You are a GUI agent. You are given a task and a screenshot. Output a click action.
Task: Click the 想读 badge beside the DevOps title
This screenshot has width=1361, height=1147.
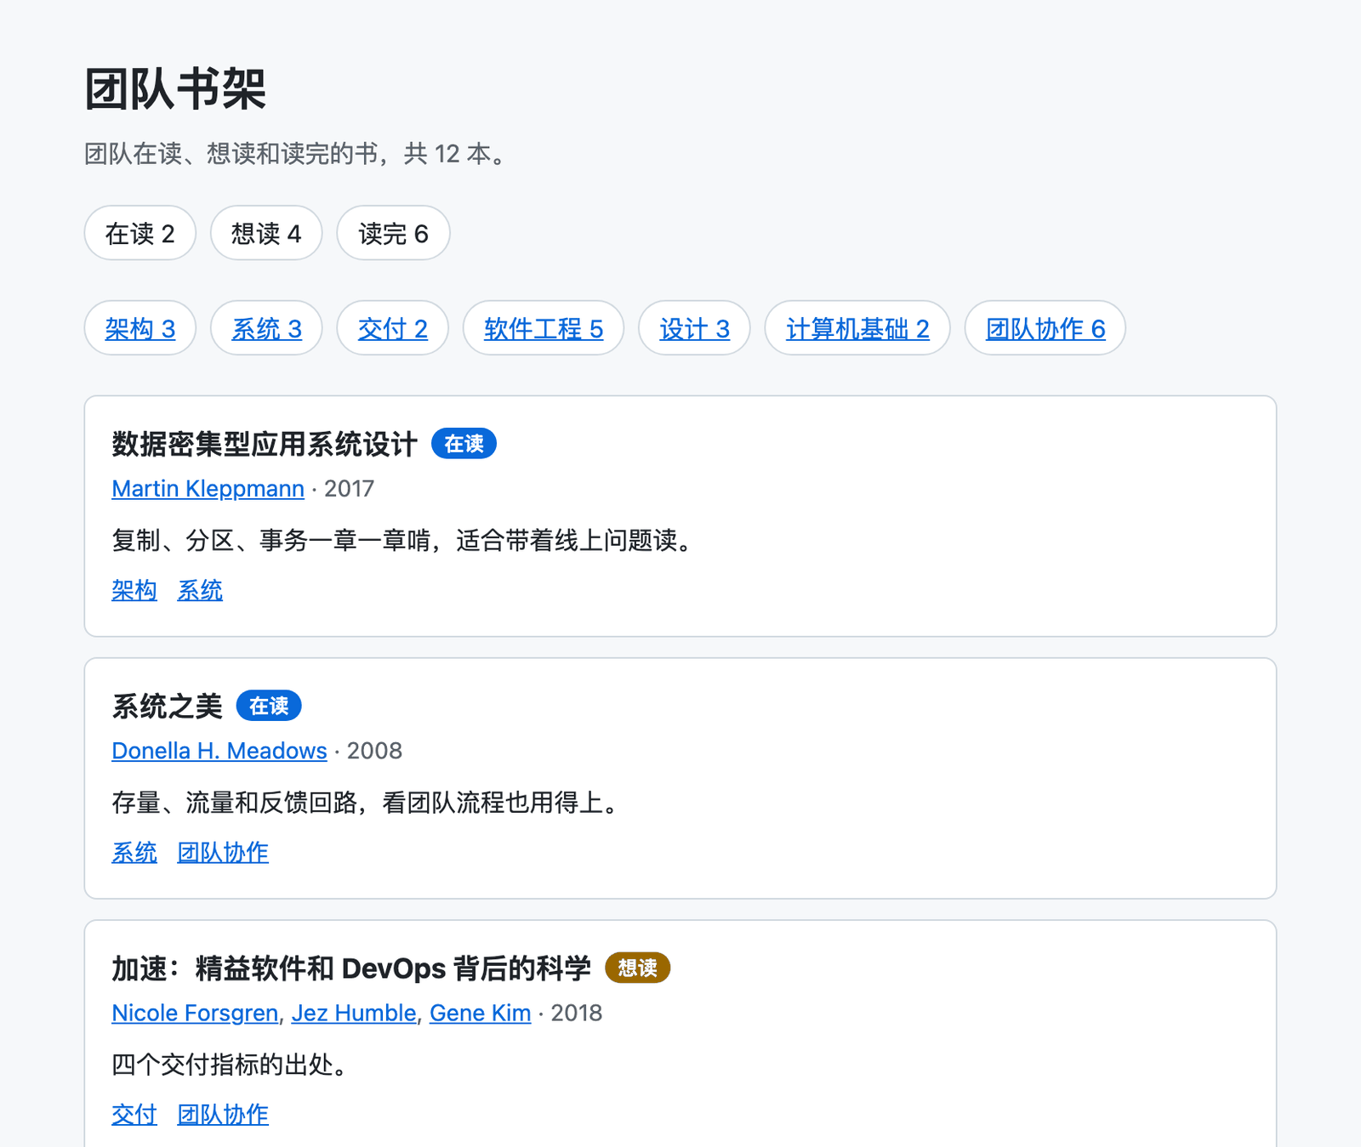click(x=638, y=968)
